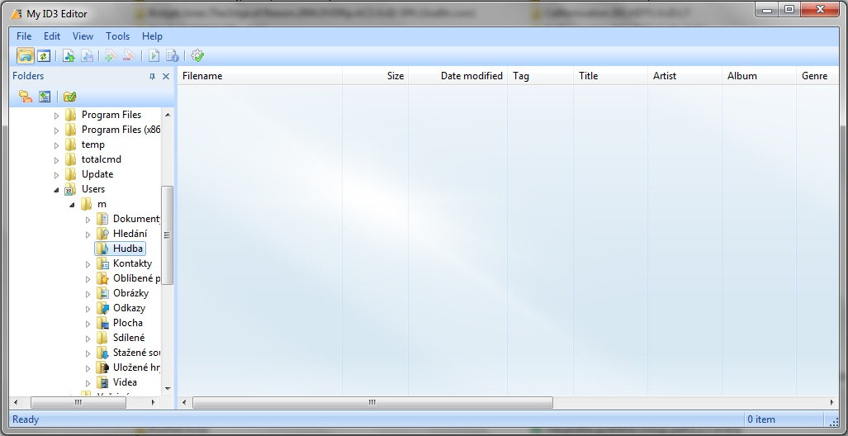The height and width of the screenshot is (436, 848).
Task: Open the Help menu
Action: (152, 36)
